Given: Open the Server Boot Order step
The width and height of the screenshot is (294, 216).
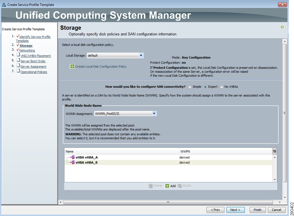Looking at the screenshot, I should pos(33,61).
